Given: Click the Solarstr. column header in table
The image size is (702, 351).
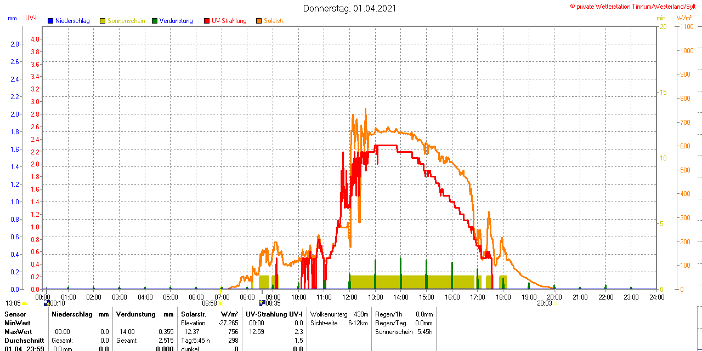Looking at the screenshot, I should coord(194,314).
